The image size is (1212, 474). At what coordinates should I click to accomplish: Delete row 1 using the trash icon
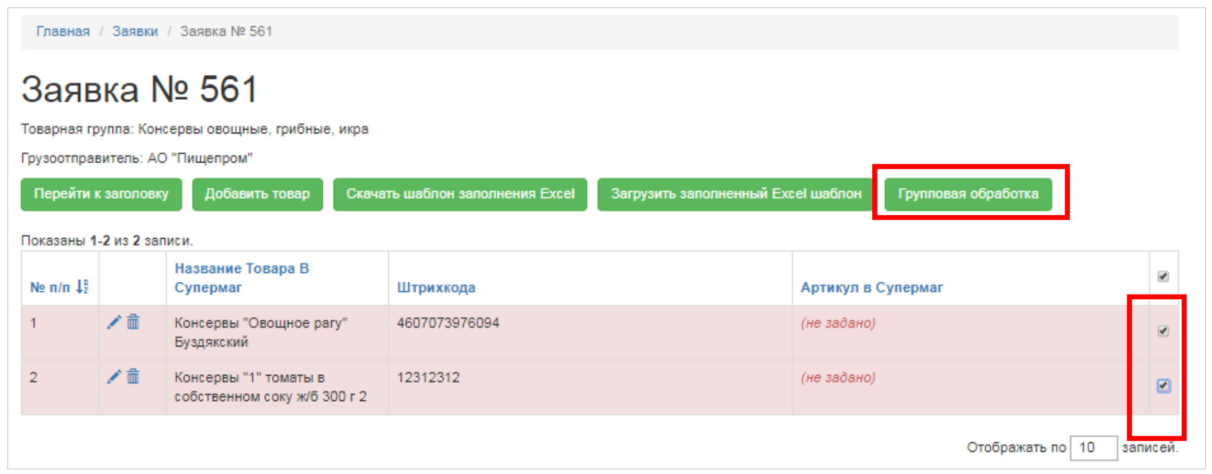pyautogui.click(x=133, y=322)
